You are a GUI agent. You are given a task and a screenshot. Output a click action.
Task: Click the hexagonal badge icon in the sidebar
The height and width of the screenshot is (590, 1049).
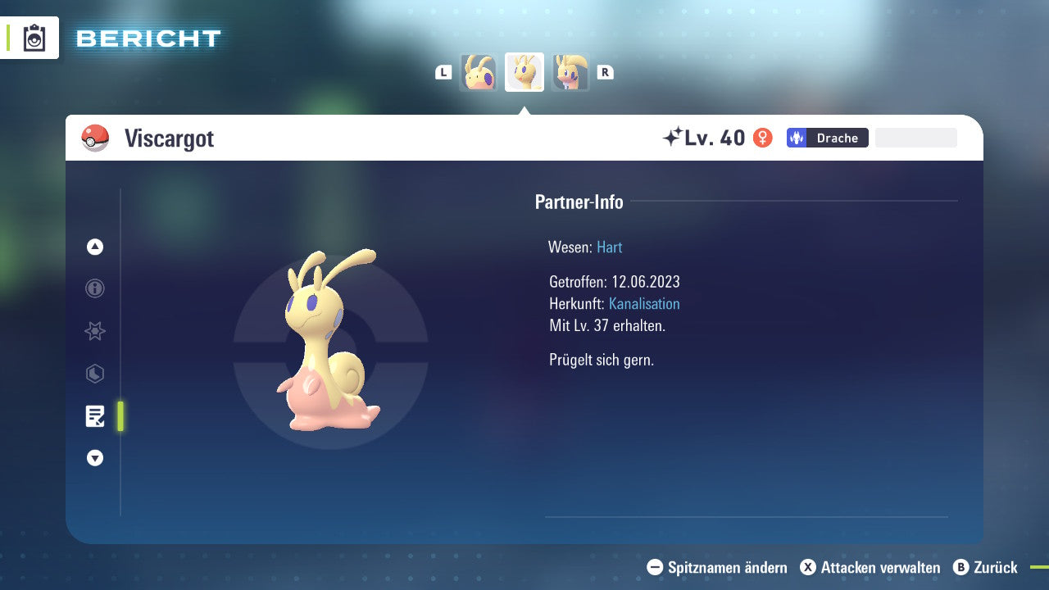pyautogui.click(x=94, y=374)
